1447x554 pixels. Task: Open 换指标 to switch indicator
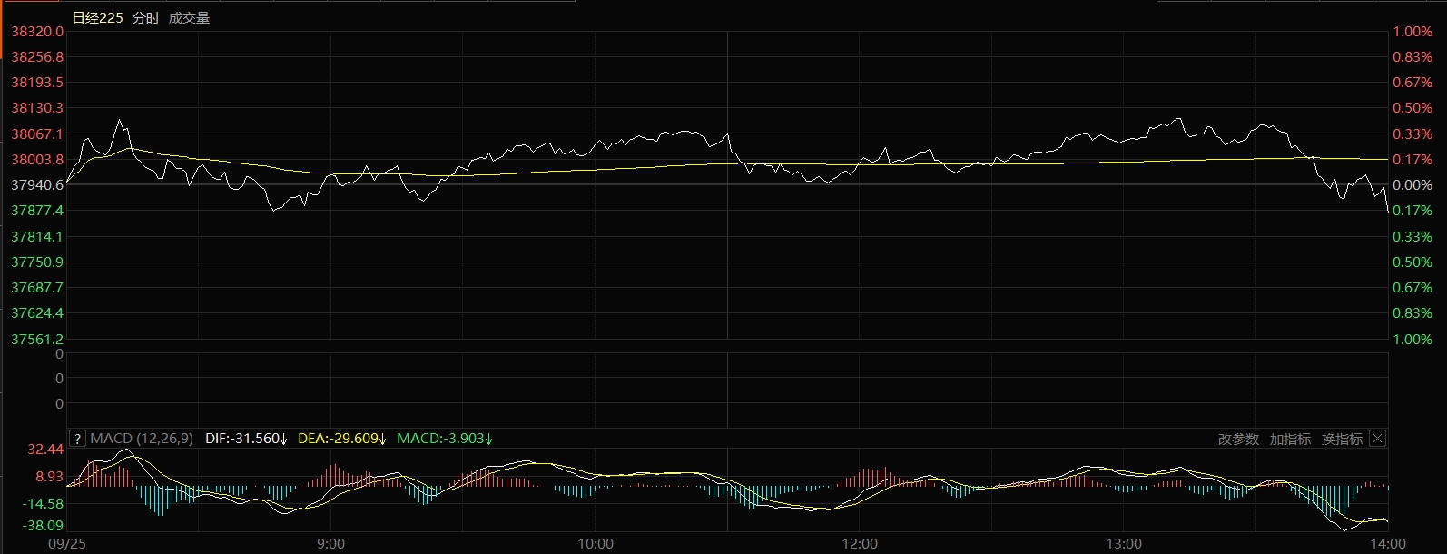[1342, 439]
